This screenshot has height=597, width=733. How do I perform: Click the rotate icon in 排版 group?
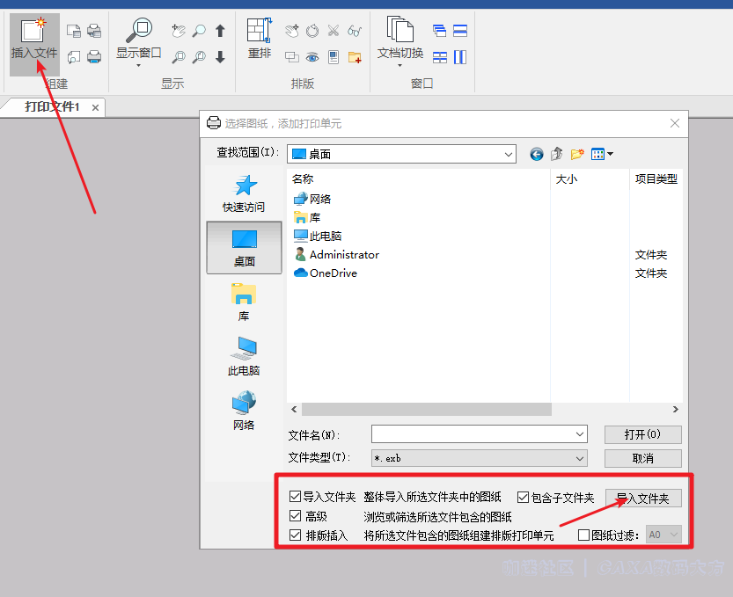(312, 31)
